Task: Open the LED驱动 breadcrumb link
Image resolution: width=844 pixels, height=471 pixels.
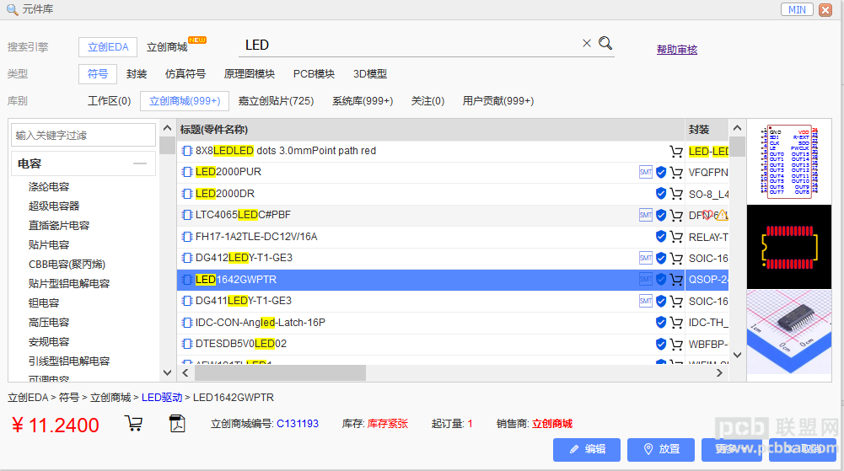Action: pos(162,398)
